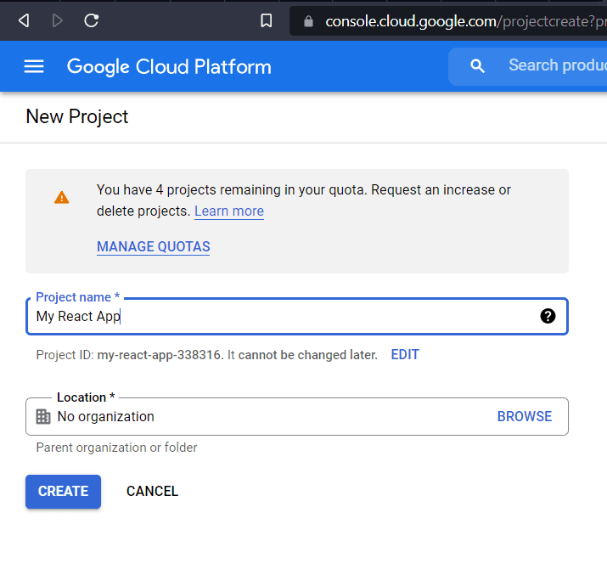Go back with the browser back arrow
Viewport: 607px width, 569px height.
pos(24,20)
